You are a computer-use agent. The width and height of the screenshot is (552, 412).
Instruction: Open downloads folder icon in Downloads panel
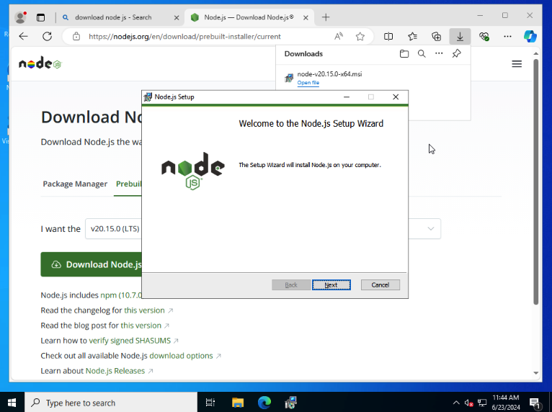[x=404, y=53]
